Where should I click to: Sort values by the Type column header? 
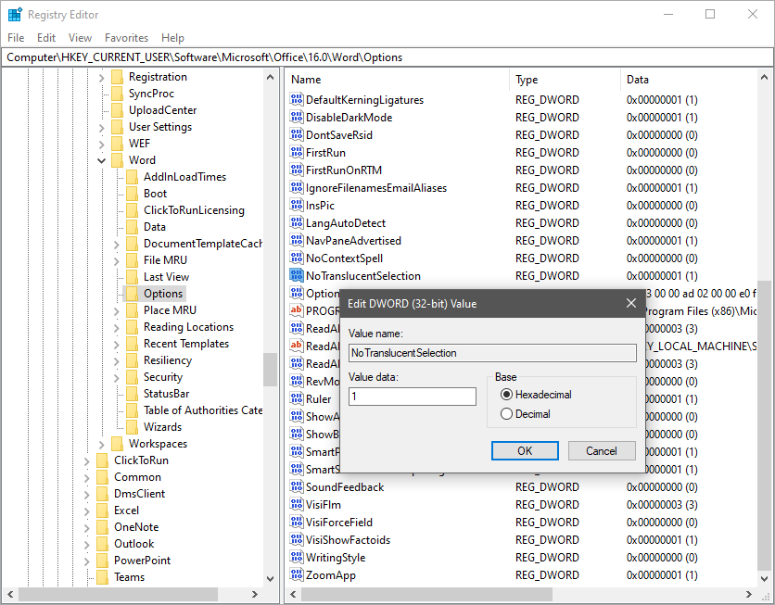pos(565,80)
